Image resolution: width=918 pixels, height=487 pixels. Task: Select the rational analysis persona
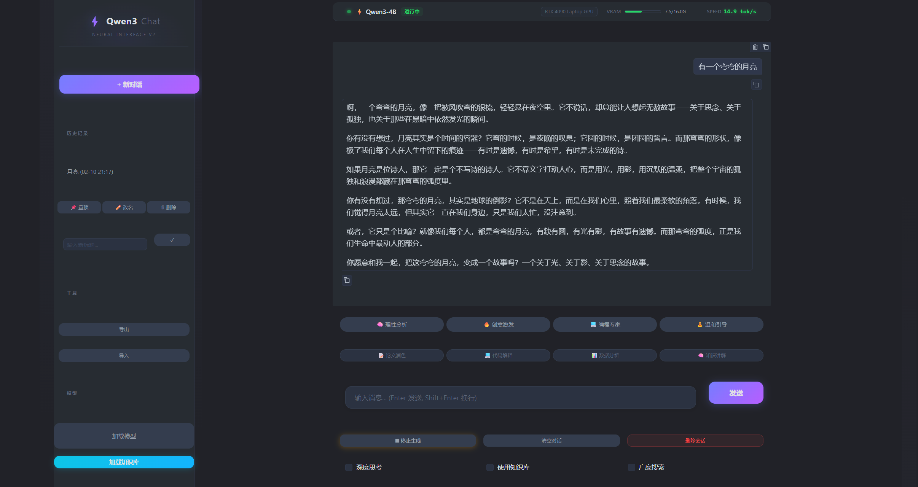(x=392, y=325)
